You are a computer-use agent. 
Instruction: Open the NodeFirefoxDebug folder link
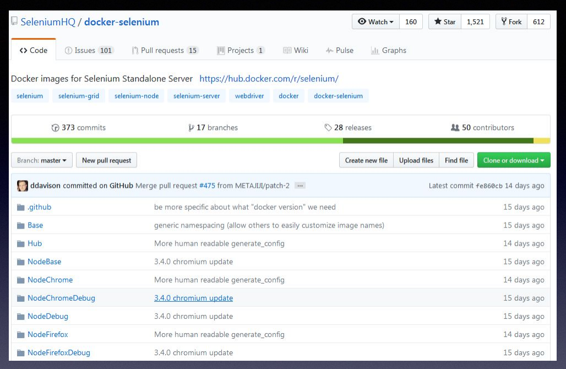59,352
